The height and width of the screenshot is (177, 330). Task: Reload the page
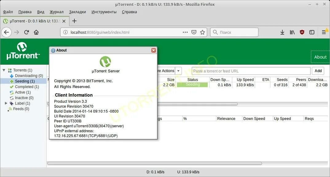[26, 32]
